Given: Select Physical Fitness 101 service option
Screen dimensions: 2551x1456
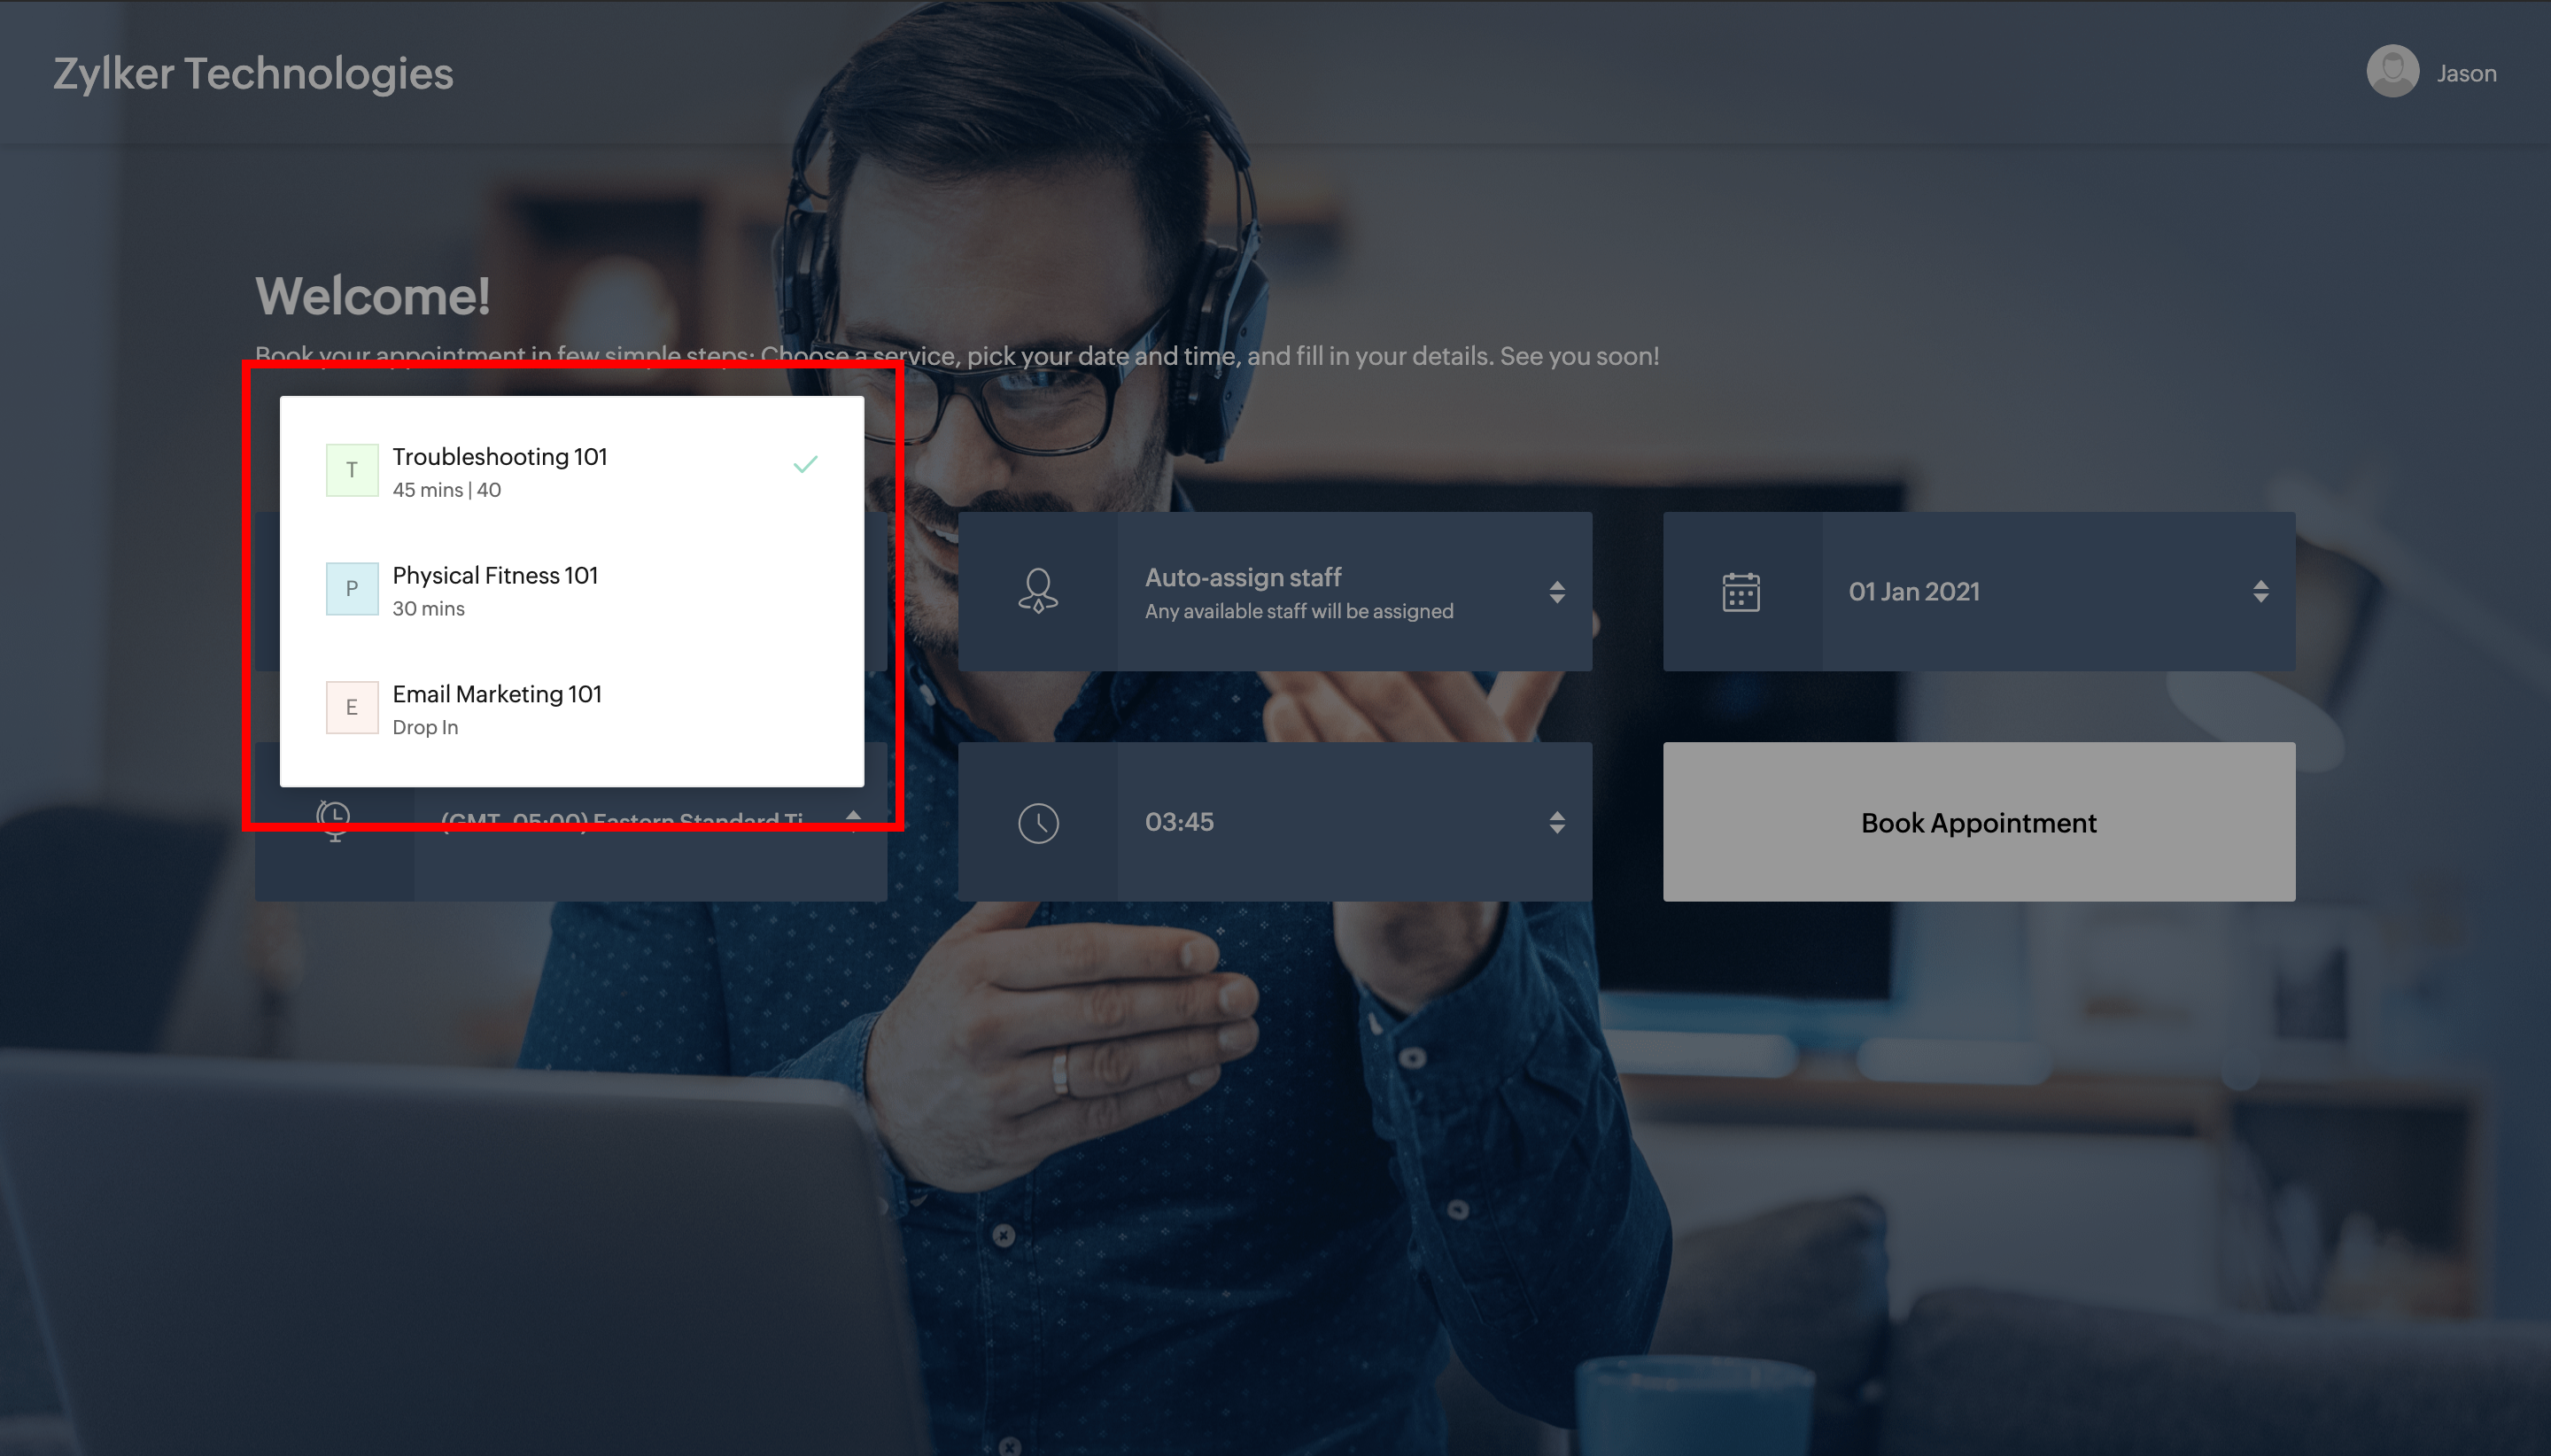Looking at the screenshot, I should tap(495, 576).
